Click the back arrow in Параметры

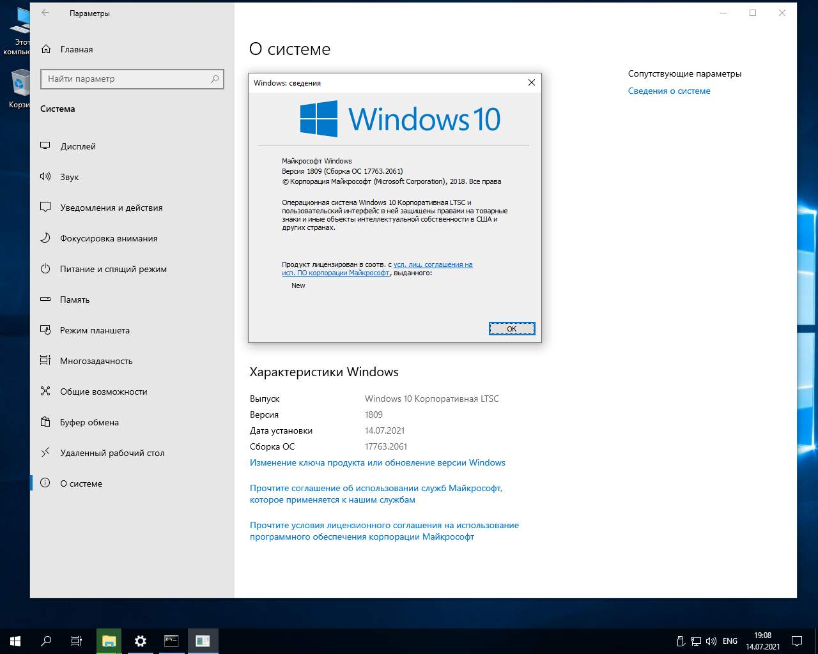[x=45, y=13]
